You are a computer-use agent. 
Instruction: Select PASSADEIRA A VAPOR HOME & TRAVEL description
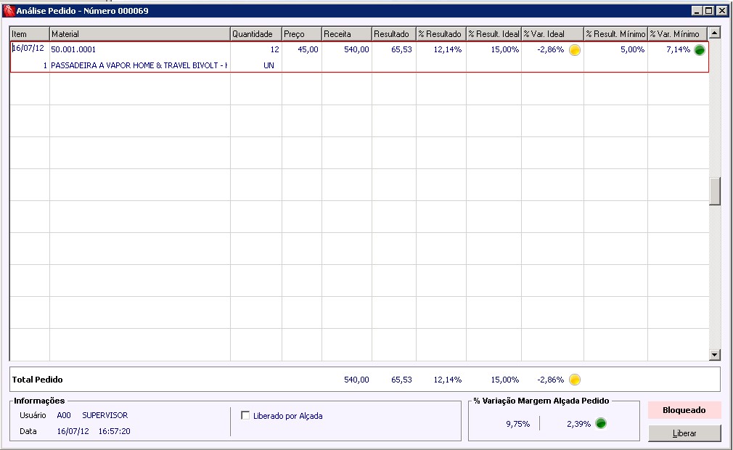pos(139,65)
